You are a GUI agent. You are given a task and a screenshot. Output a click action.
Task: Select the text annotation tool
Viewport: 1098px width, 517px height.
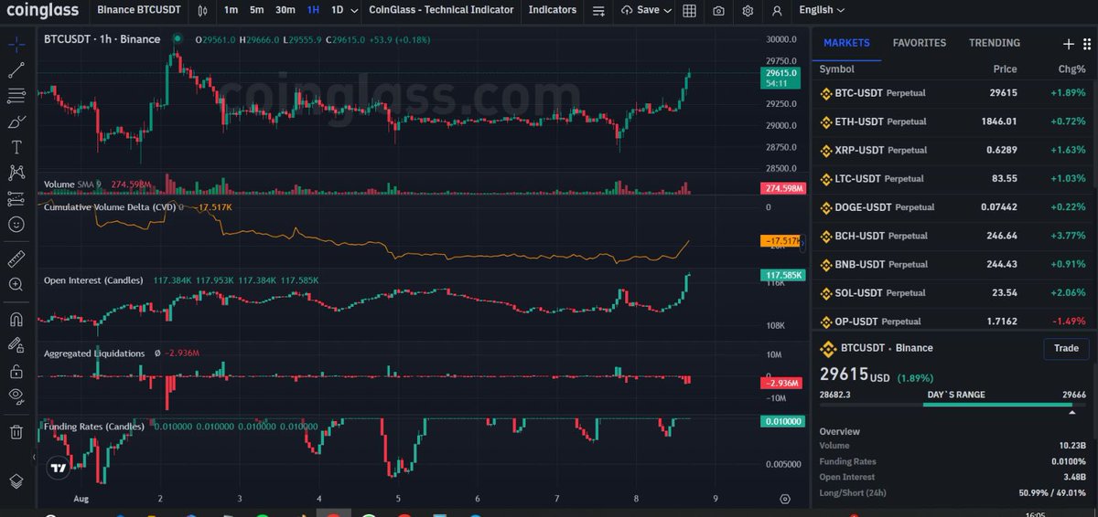pyautogui.click(x=16, y=146)
